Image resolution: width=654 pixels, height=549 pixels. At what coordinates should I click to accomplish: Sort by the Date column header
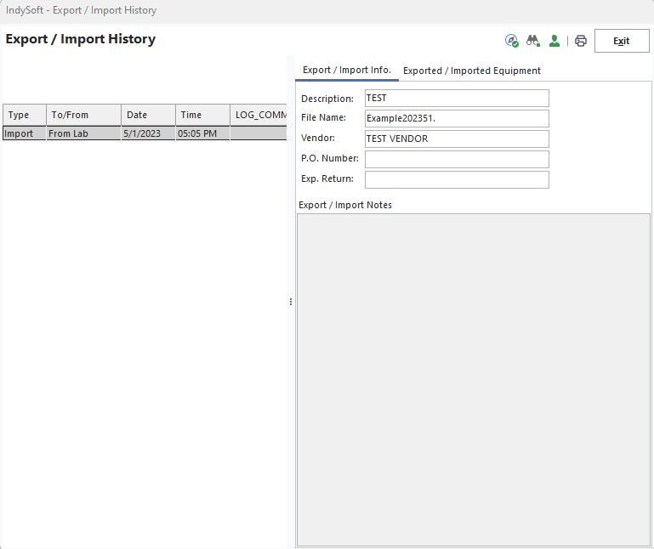point(148,115)
